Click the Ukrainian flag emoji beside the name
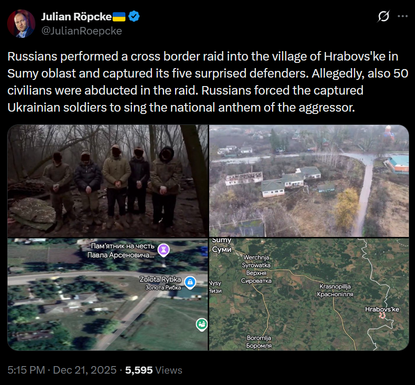 [119, 17]
